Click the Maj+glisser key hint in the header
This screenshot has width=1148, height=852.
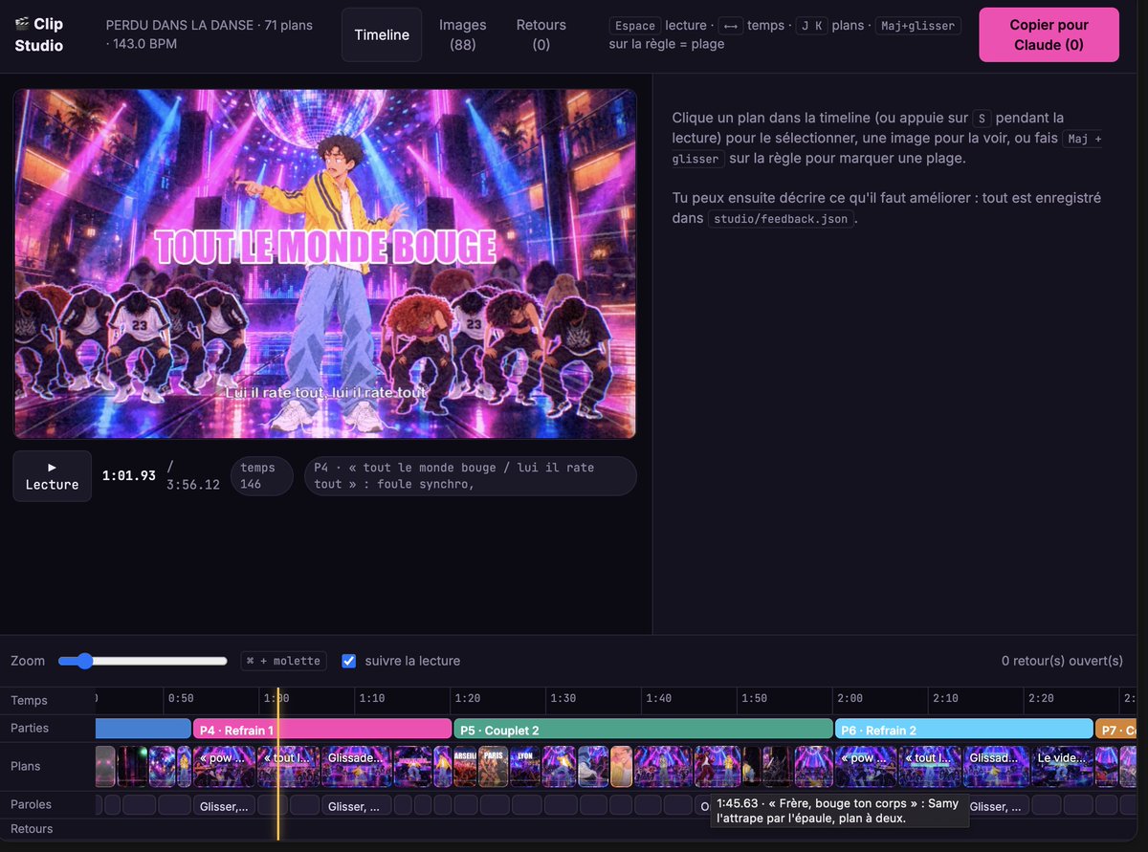[917, 26]
